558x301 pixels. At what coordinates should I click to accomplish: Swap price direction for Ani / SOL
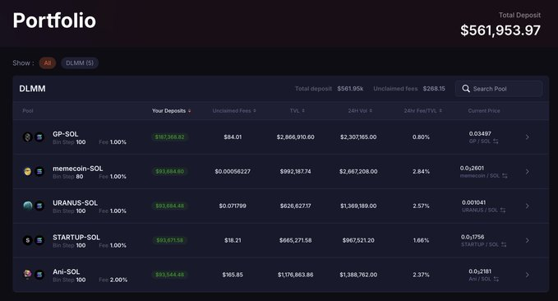(496, 279)
